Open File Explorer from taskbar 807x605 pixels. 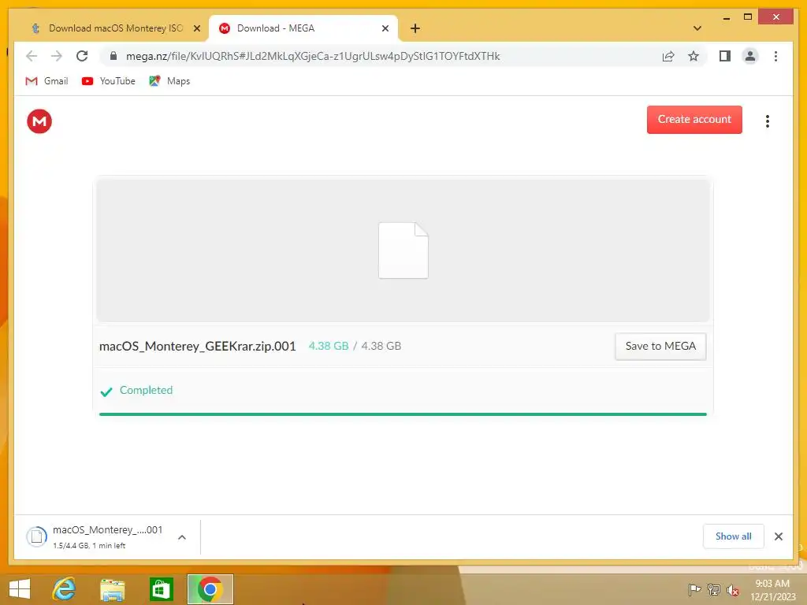point(113,589)
